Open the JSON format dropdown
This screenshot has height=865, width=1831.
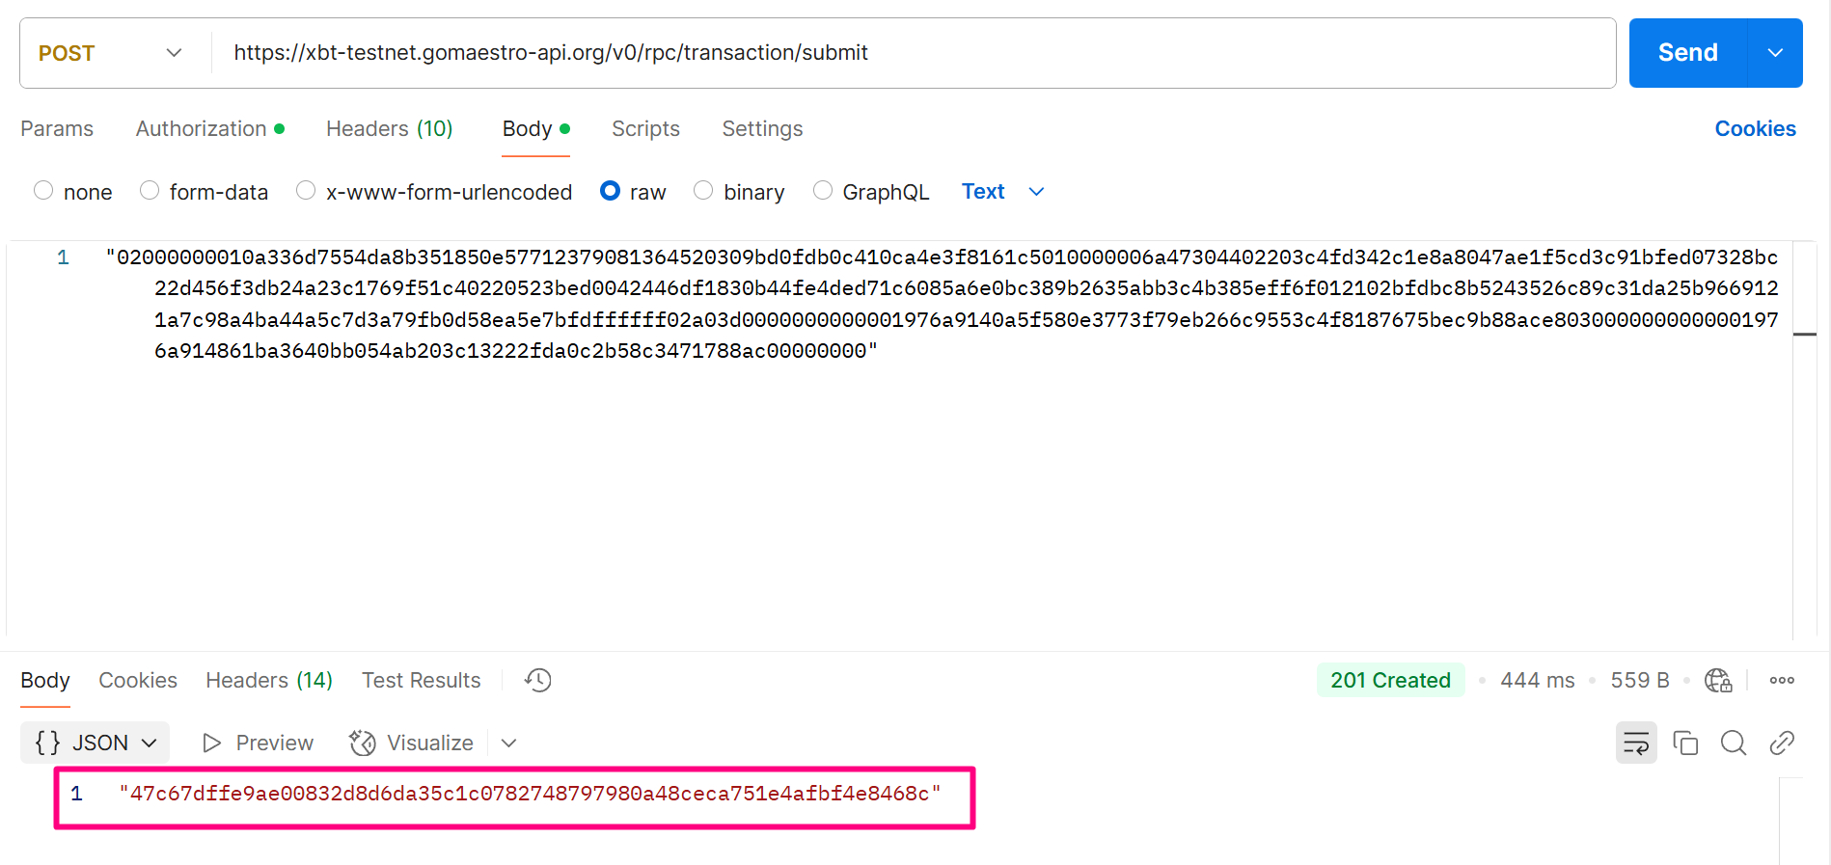[96, 743]
